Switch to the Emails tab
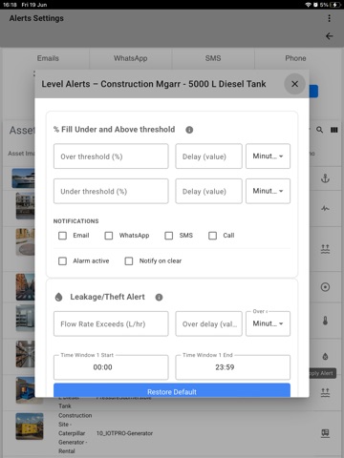The image size is (344, 458). [x=48, y=58]
